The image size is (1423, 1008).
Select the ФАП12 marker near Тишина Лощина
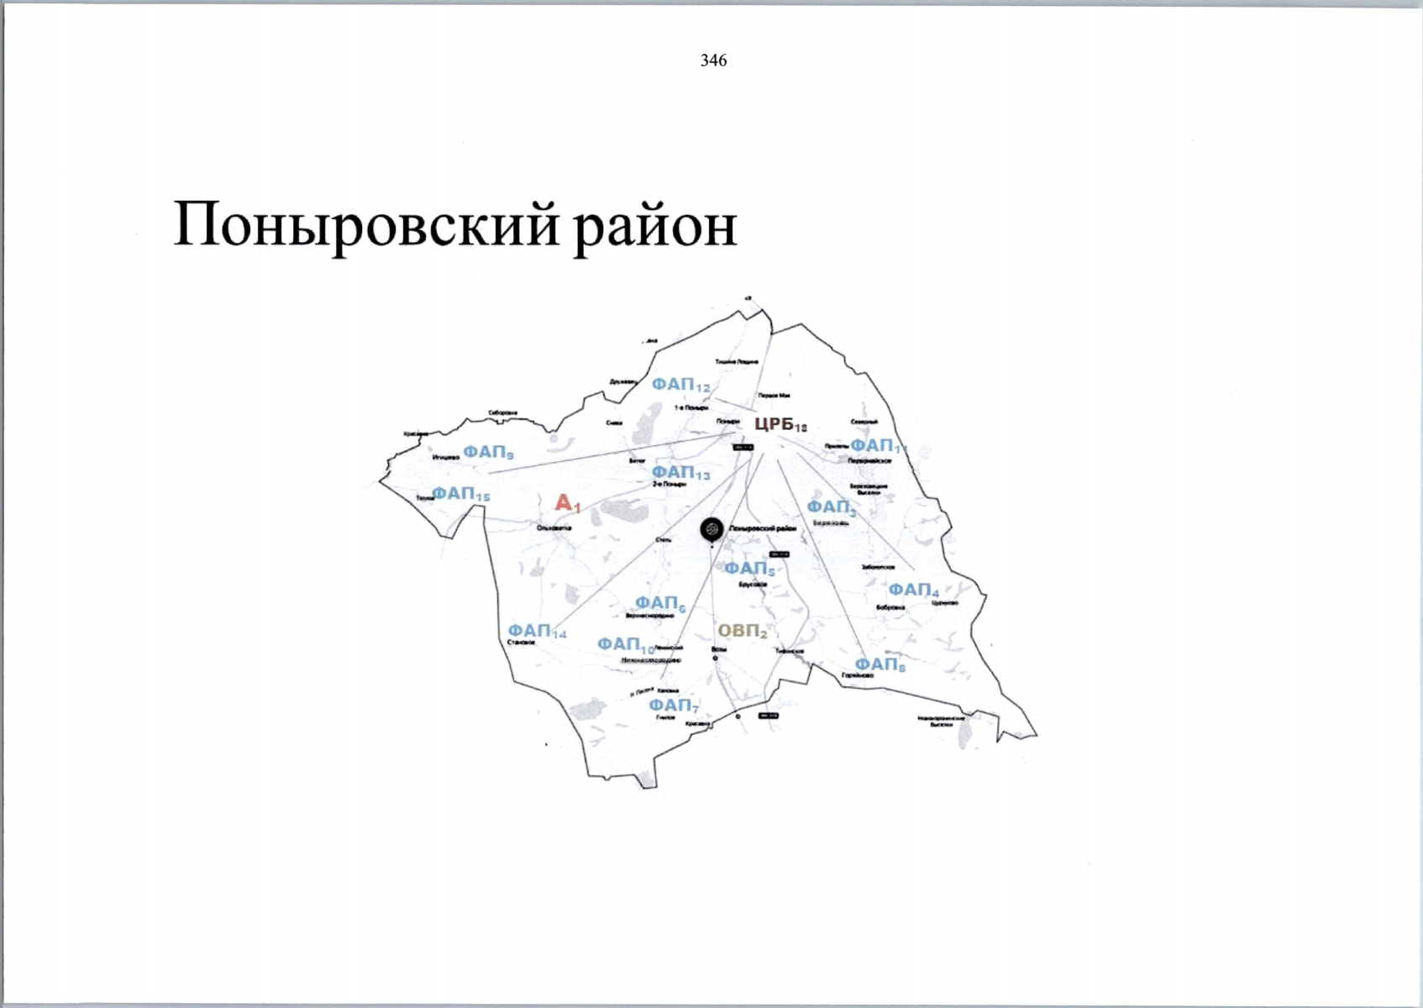tap(680, 385)
